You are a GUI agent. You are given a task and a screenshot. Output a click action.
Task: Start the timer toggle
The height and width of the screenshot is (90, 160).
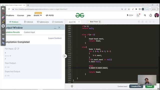point(94,22)
